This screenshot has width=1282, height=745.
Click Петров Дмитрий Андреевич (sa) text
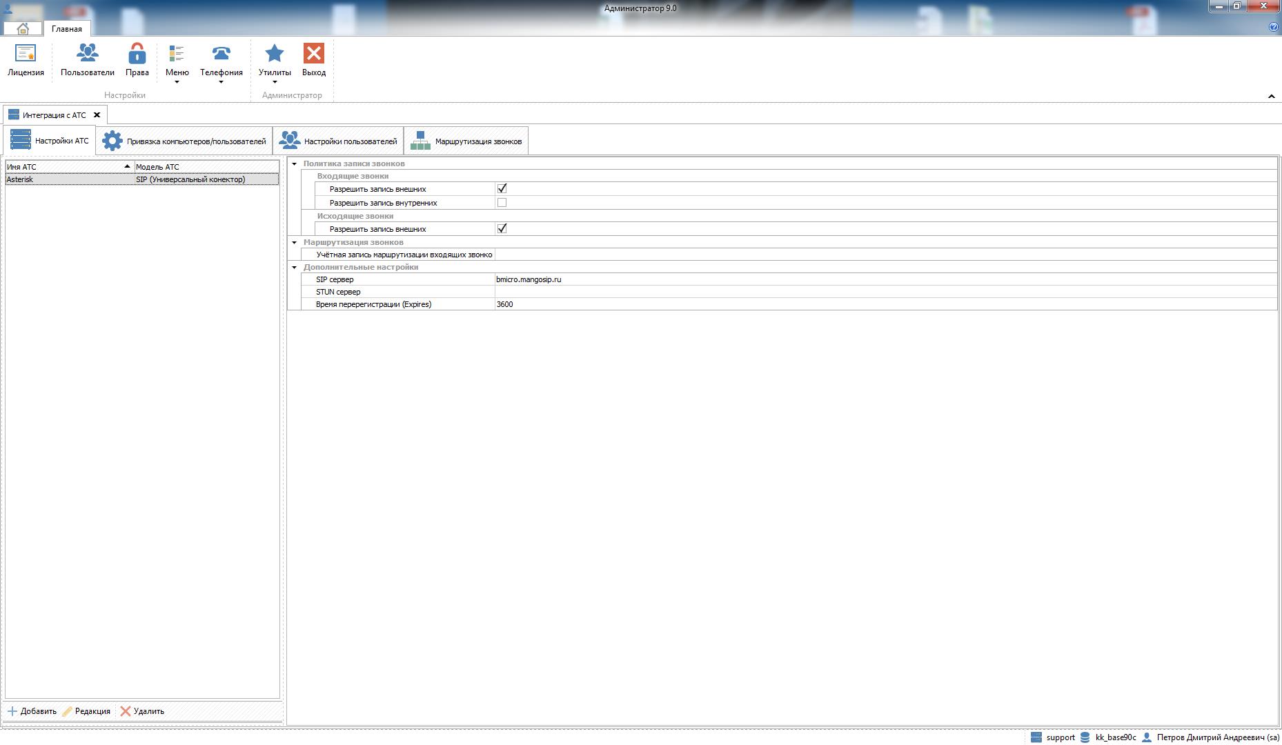pyautogui.click(x=1218, y=737)
